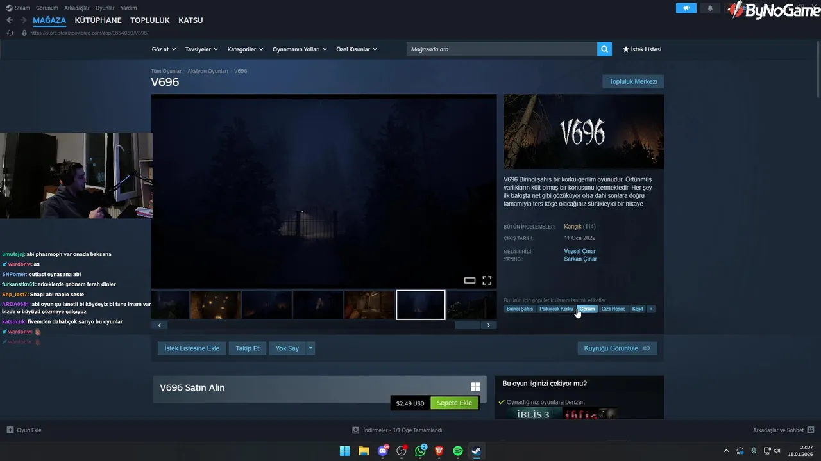This screenshot has width=821, height=461.
Task: Show hidden system tray icons
Action: click(726, 451)
